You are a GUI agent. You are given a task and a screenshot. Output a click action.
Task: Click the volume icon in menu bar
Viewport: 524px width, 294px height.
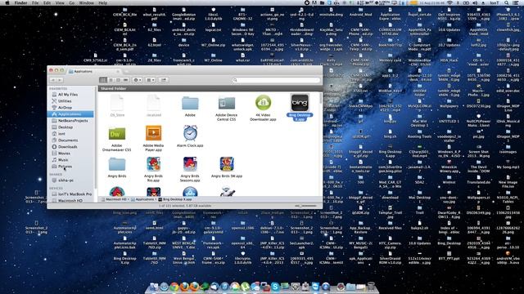475,2
